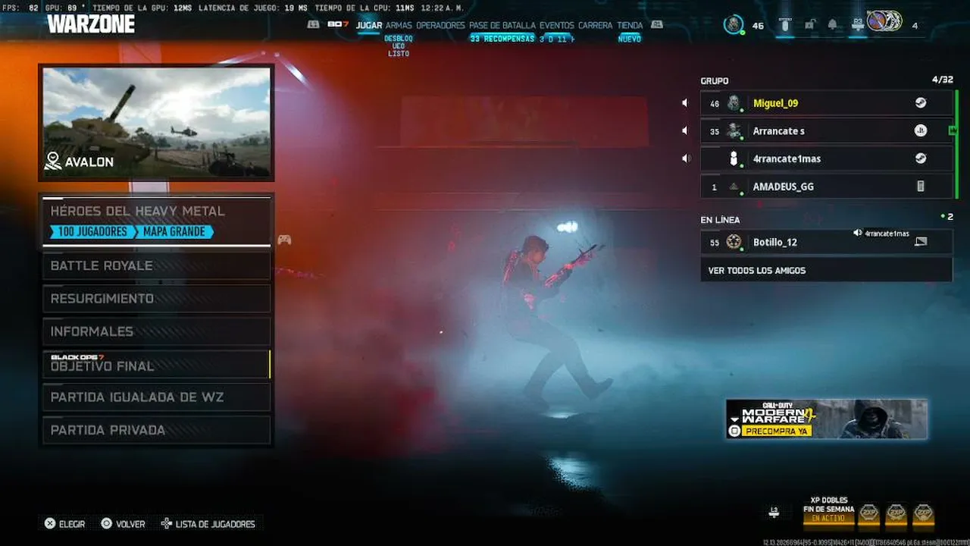Screen dimensions: 970x546
Task: Click the last 2XP token icon
Action: point(923,515)
